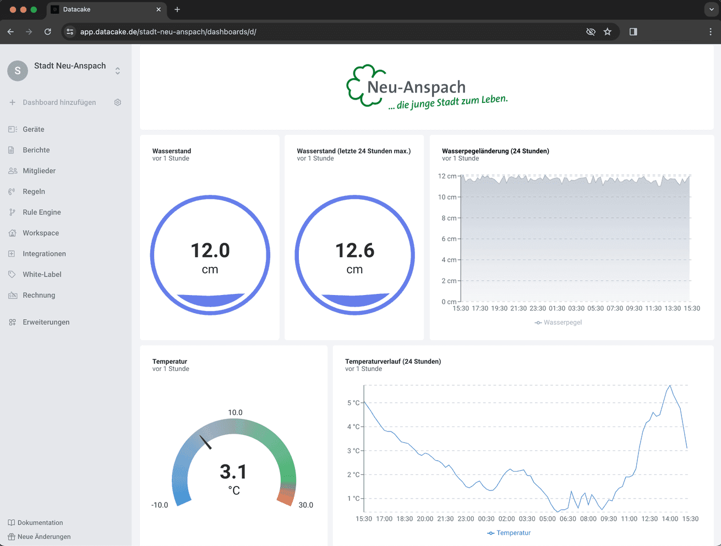Image resolution: width=721 pixels, height=546 pixels.
Task: Click the Geräte devices icon in sidebar
Action: (13, 129)
